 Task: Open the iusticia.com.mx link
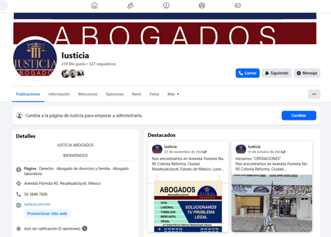pos(38,204)
